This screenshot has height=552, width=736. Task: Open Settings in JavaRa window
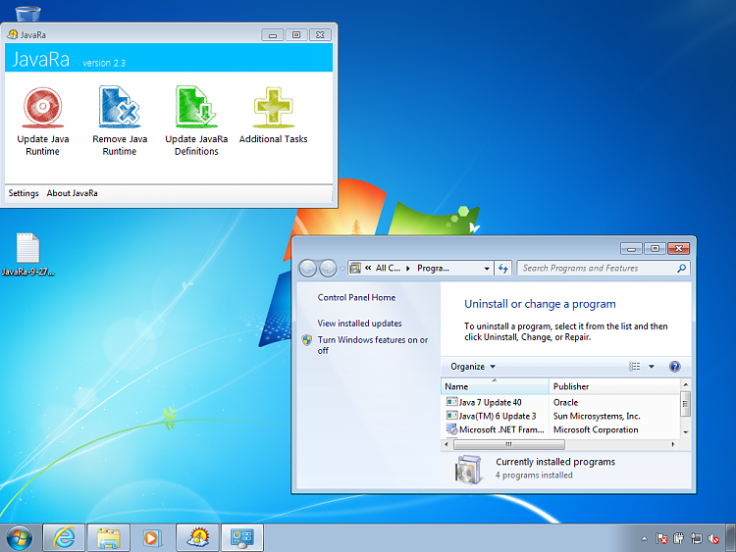pos(24,193)
